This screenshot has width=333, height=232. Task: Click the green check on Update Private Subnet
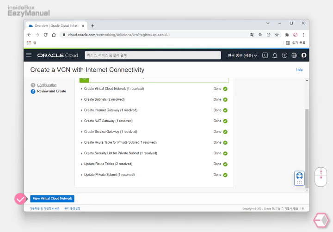tap(225, 175)
